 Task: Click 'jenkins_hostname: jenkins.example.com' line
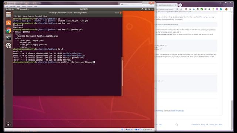pos(37,36)
